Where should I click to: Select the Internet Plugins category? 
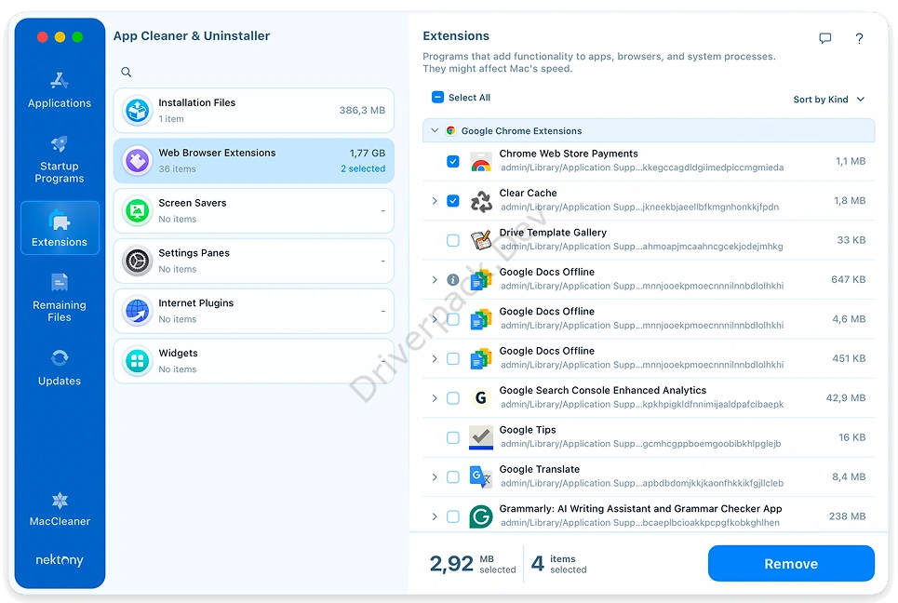254,312
